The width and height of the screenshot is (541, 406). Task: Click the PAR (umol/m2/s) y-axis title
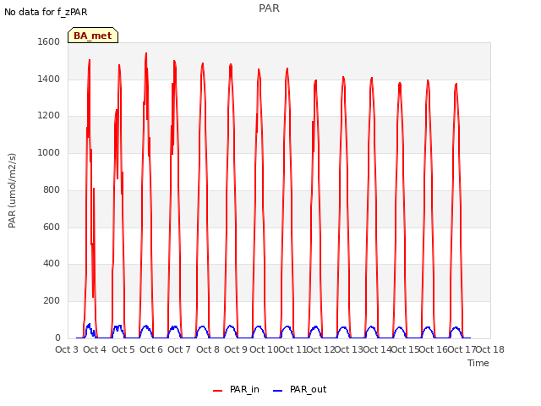pyautogui.click(x=12, y=190)
